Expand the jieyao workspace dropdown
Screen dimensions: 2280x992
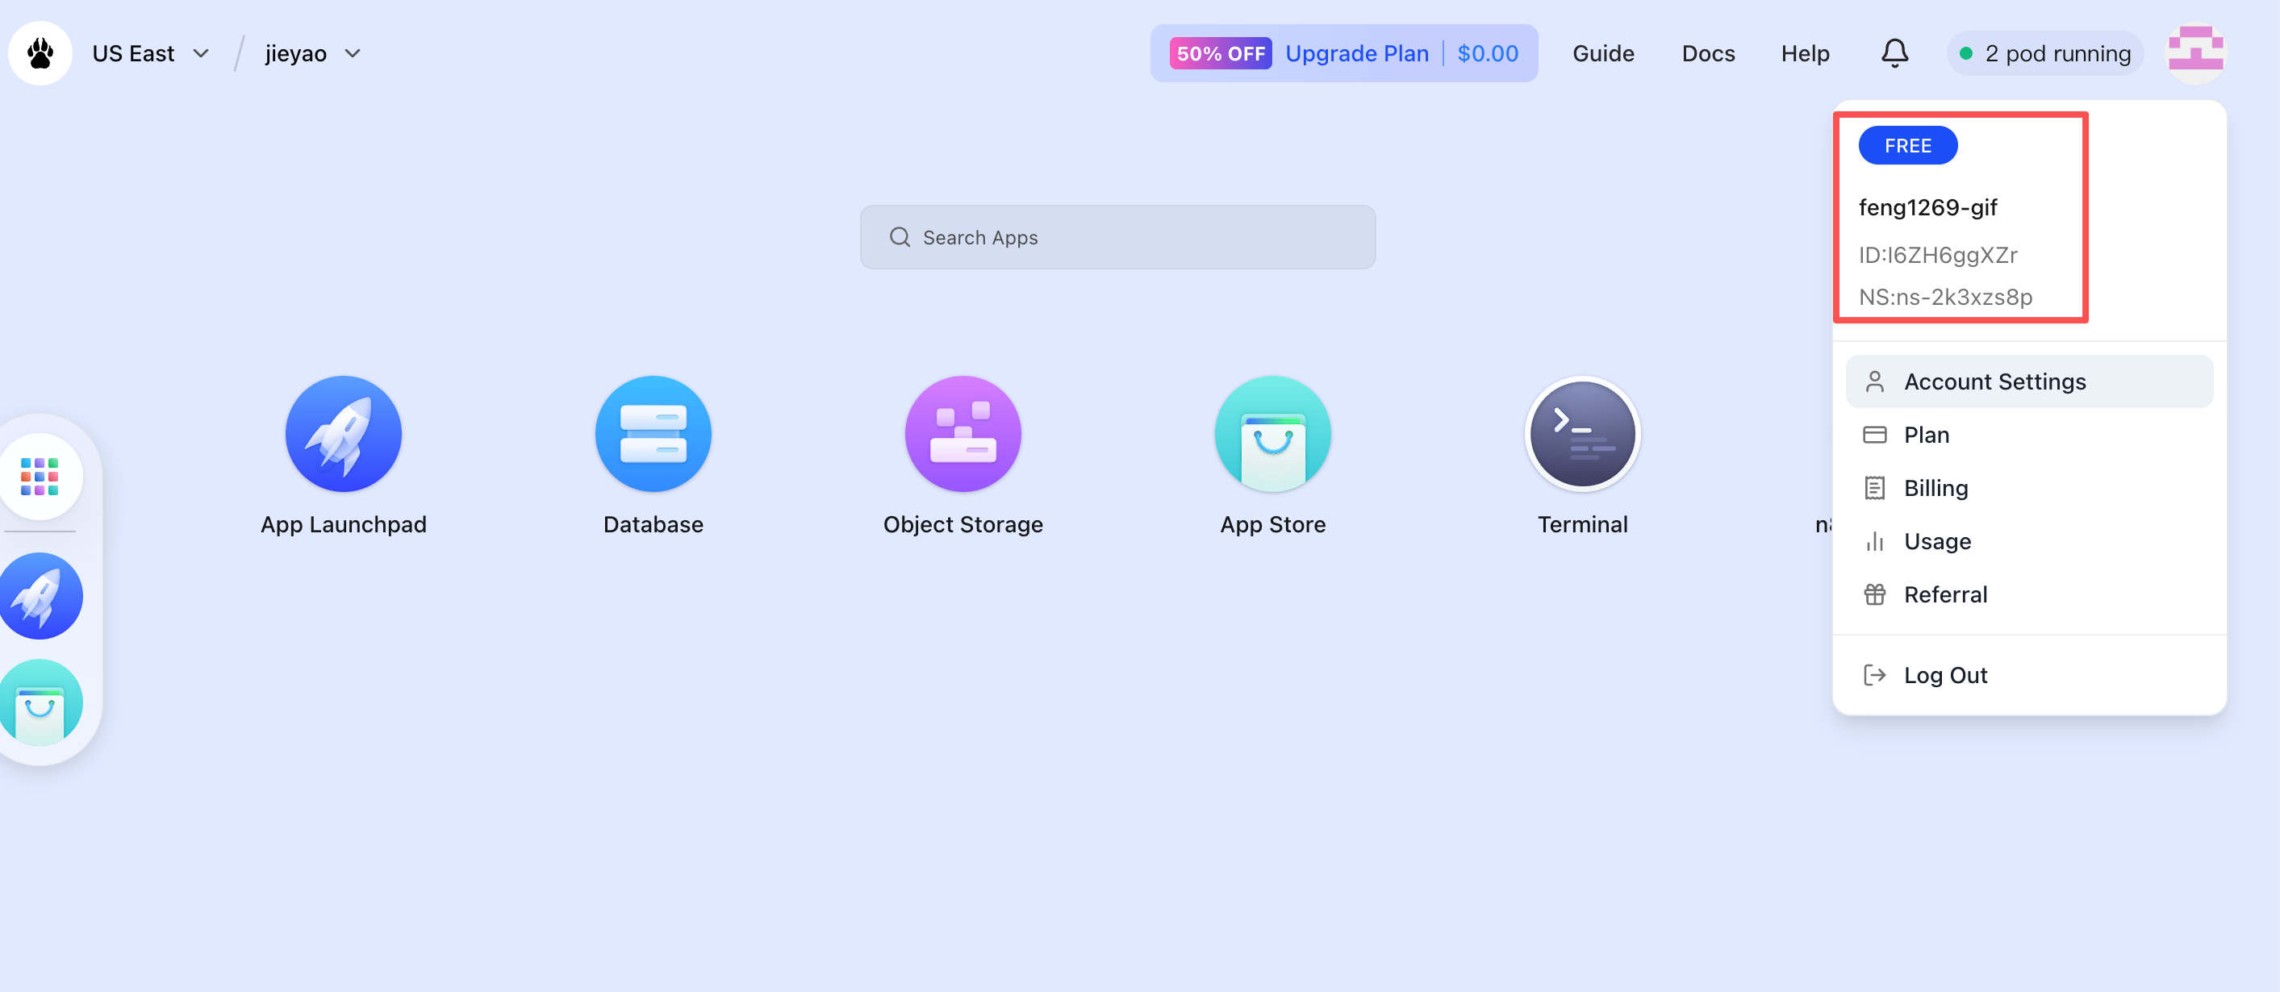pos(312,53)
